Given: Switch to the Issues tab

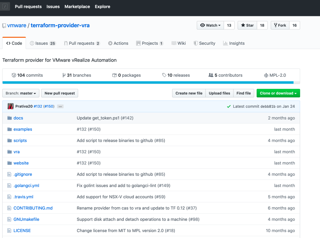Looking at the screenshot, I should point(43,43).
